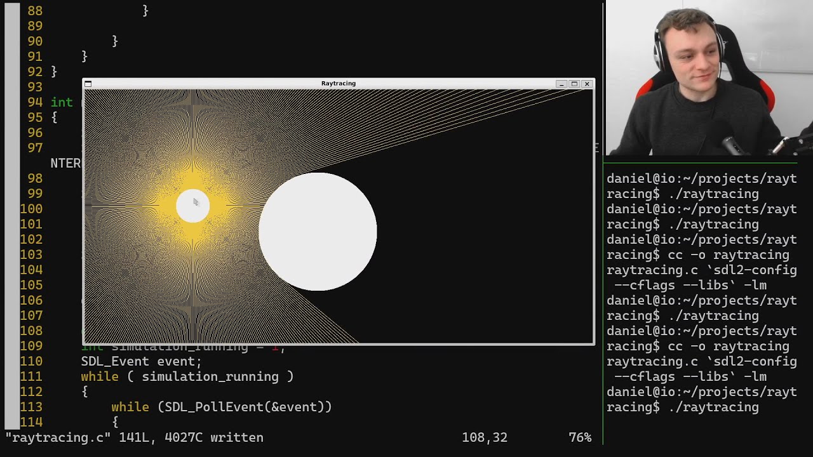Viewport: 813px width, 457px height.
Task: Click the Raytracing window menu icon
Action: 88,84
